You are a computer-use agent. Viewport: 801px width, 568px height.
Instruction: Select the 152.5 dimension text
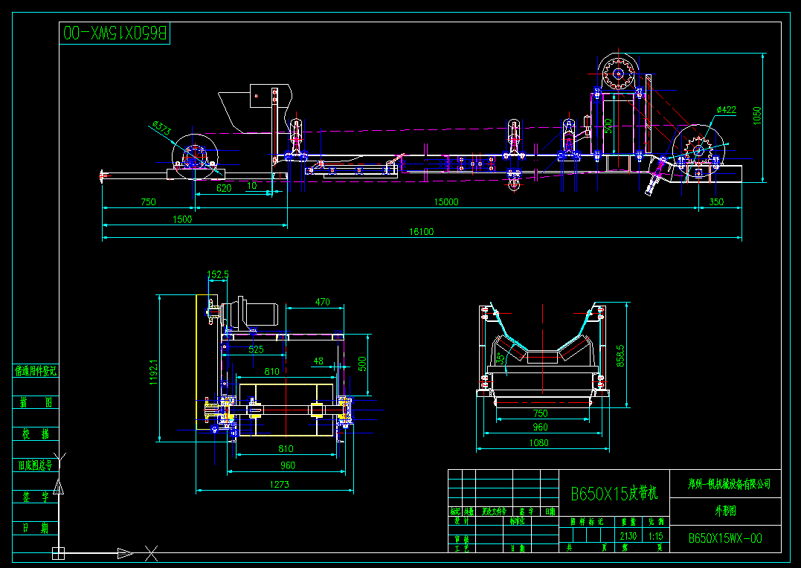pyautogui.click(x=218, y=275)
